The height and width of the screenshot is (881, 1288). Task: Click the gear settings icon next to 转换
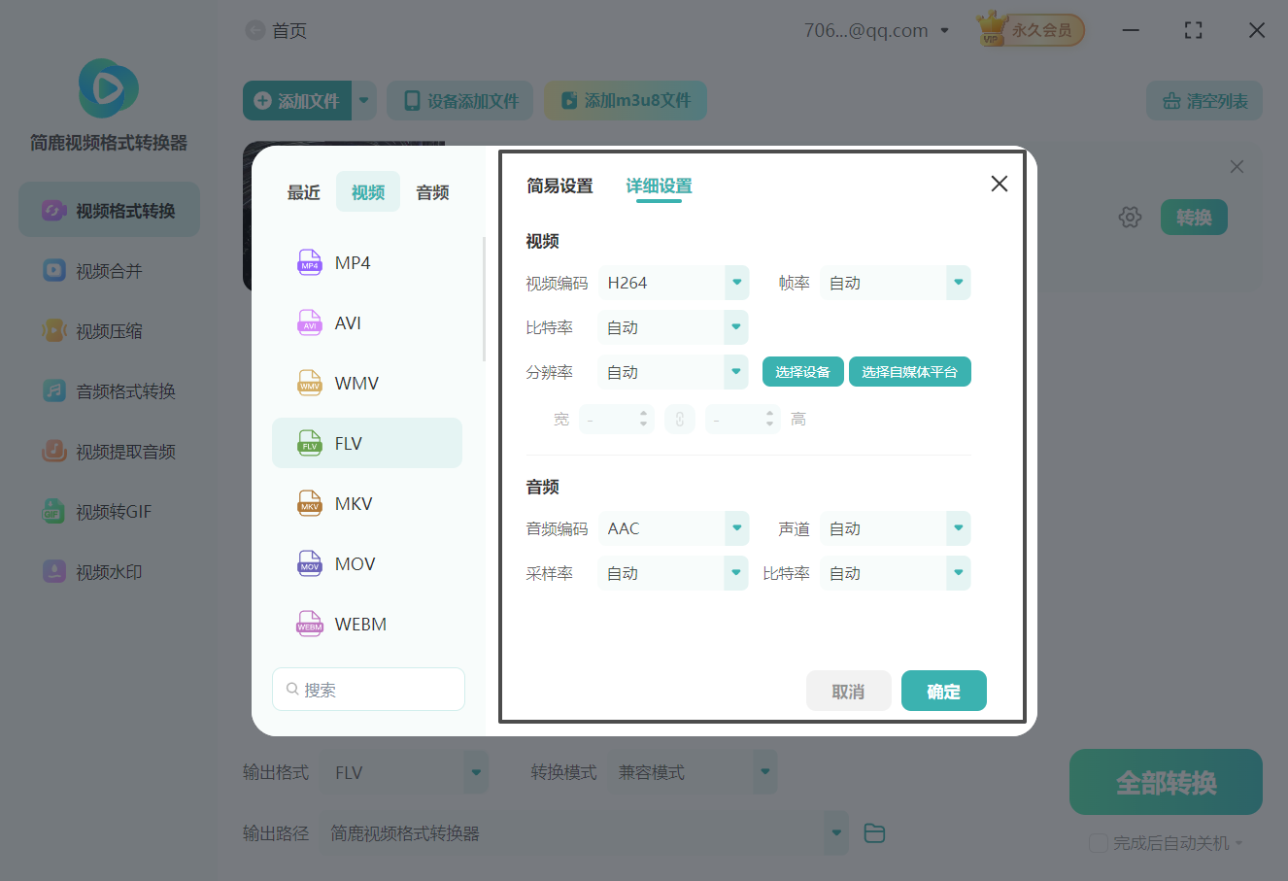1130,217
